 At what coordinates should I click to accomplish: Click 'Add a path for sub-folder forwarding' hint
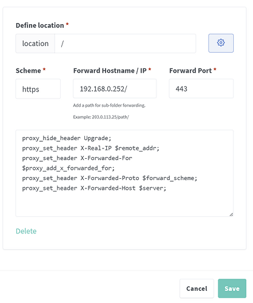coord(109,105)
